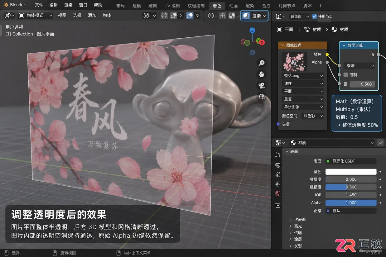Add a new workspace with the plus icon
Viewport: 386px width, 257px height.
[320, 6]
